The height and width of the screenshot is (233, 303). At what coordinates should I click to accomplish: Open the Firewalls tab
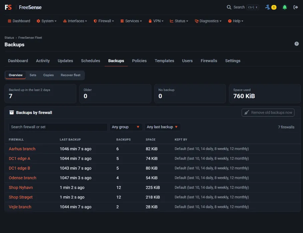click(209, 61)
